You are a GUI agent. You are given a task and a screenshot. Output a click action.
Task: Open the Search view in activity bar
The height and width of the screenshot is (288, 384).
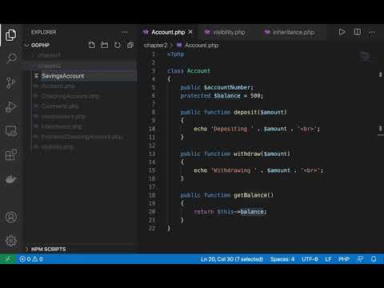coord(11,58)
